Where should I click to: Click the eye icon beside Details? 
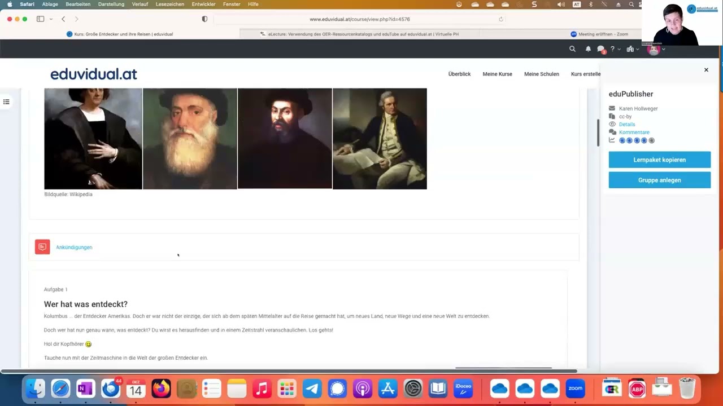click(612, 124)
